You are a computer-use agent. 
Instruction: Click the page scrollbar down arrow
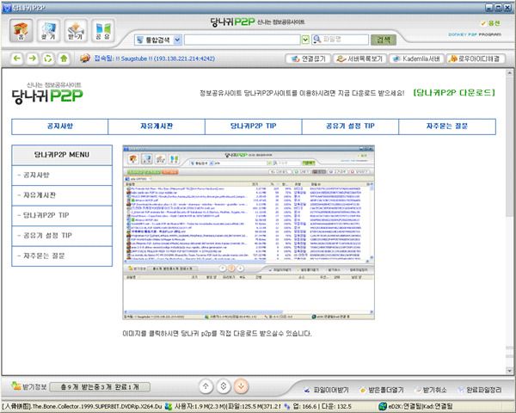tap(509, 371)
